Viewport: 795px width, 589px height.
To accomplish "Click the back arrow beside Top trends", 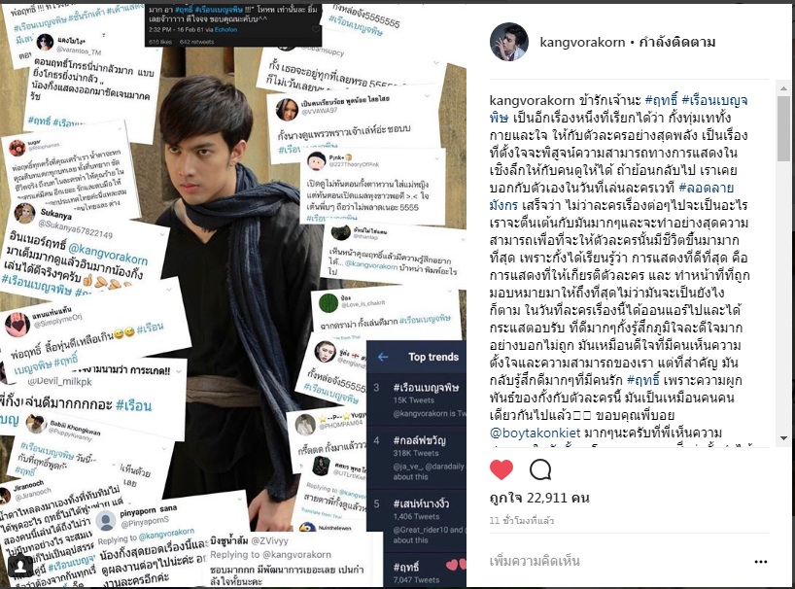I will tap(383, 357).
